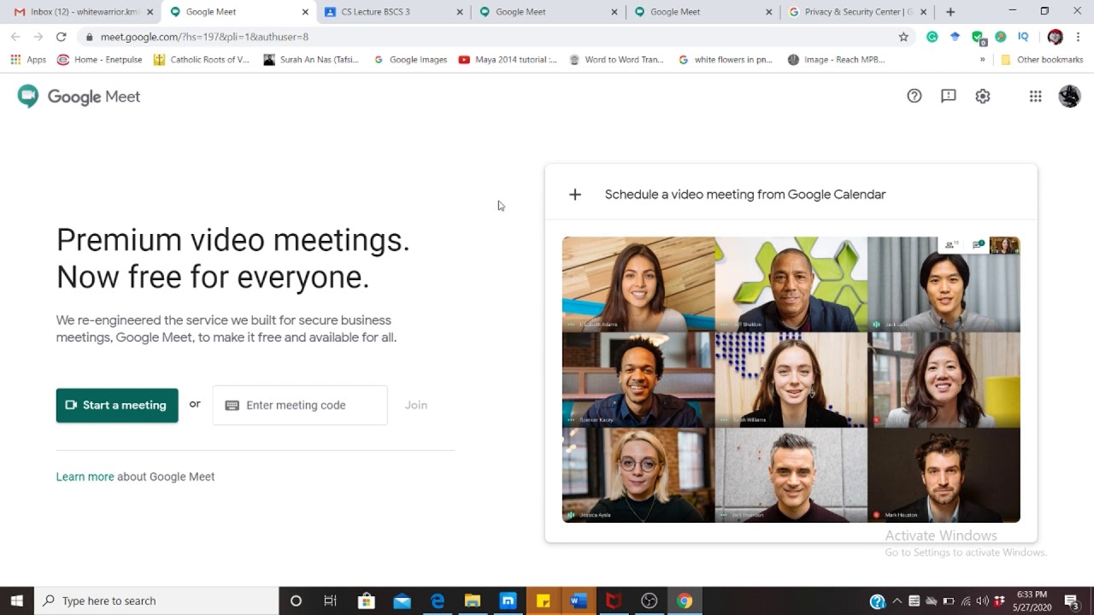Open the Chrome profile avatar in the toolbar
1094x615 pixels.
(1055, 37)
